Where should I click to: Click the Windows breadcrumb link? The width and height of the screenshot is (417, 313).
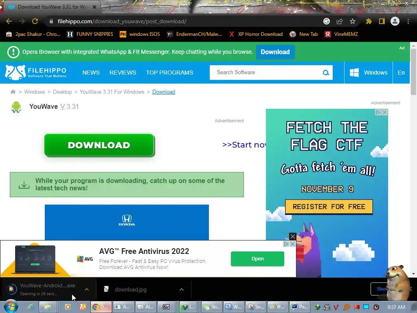35,92
